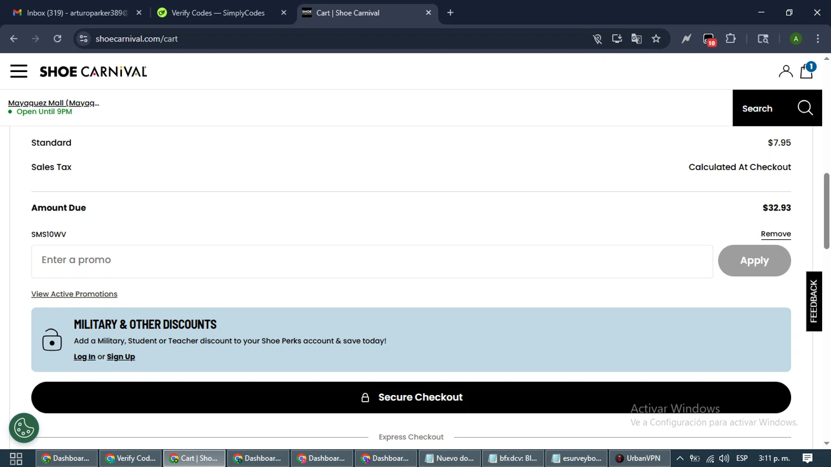Click the Standard shipping $7.95 value
This screenshot has height=467, width=831.
click(x=779, y=143)
